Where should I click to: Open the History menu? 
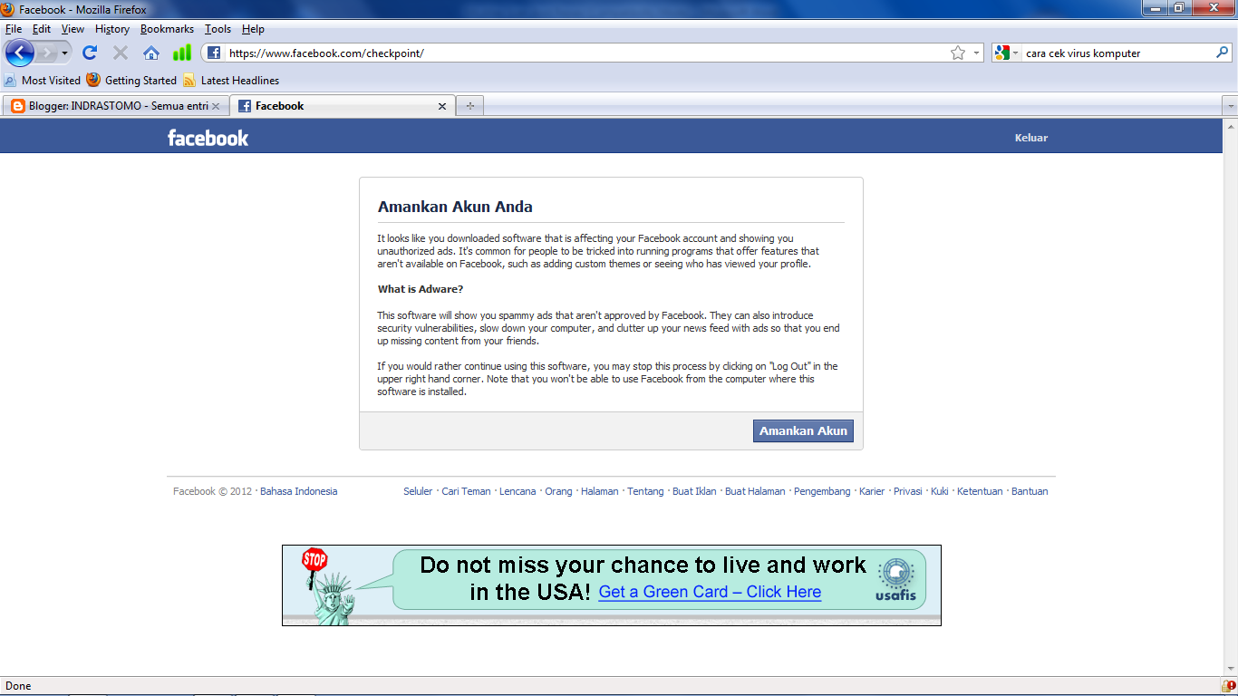112,29
